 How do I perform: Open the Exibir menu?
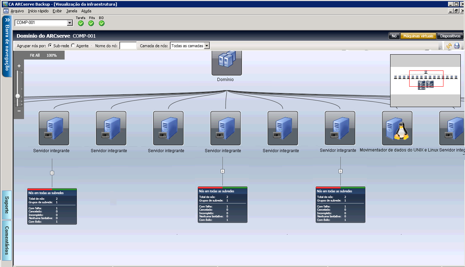(x=57, y=11)
